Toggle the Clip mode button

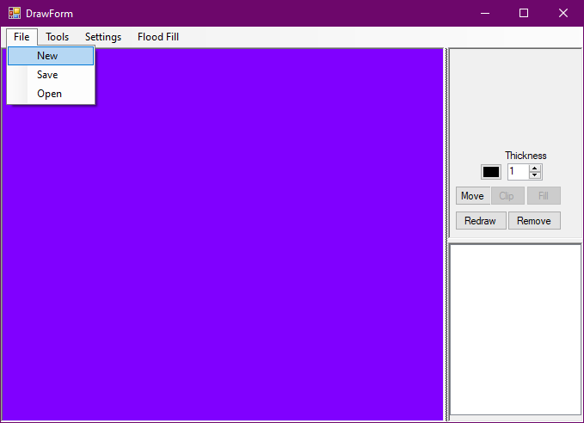pyautogui.click(x=507, y=196)
